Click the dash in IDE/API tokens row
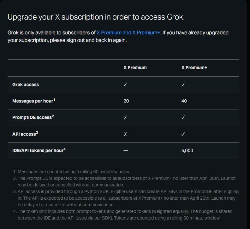This screenshot has width=250, height=229. pyautogui.click(x=126, y=150)
